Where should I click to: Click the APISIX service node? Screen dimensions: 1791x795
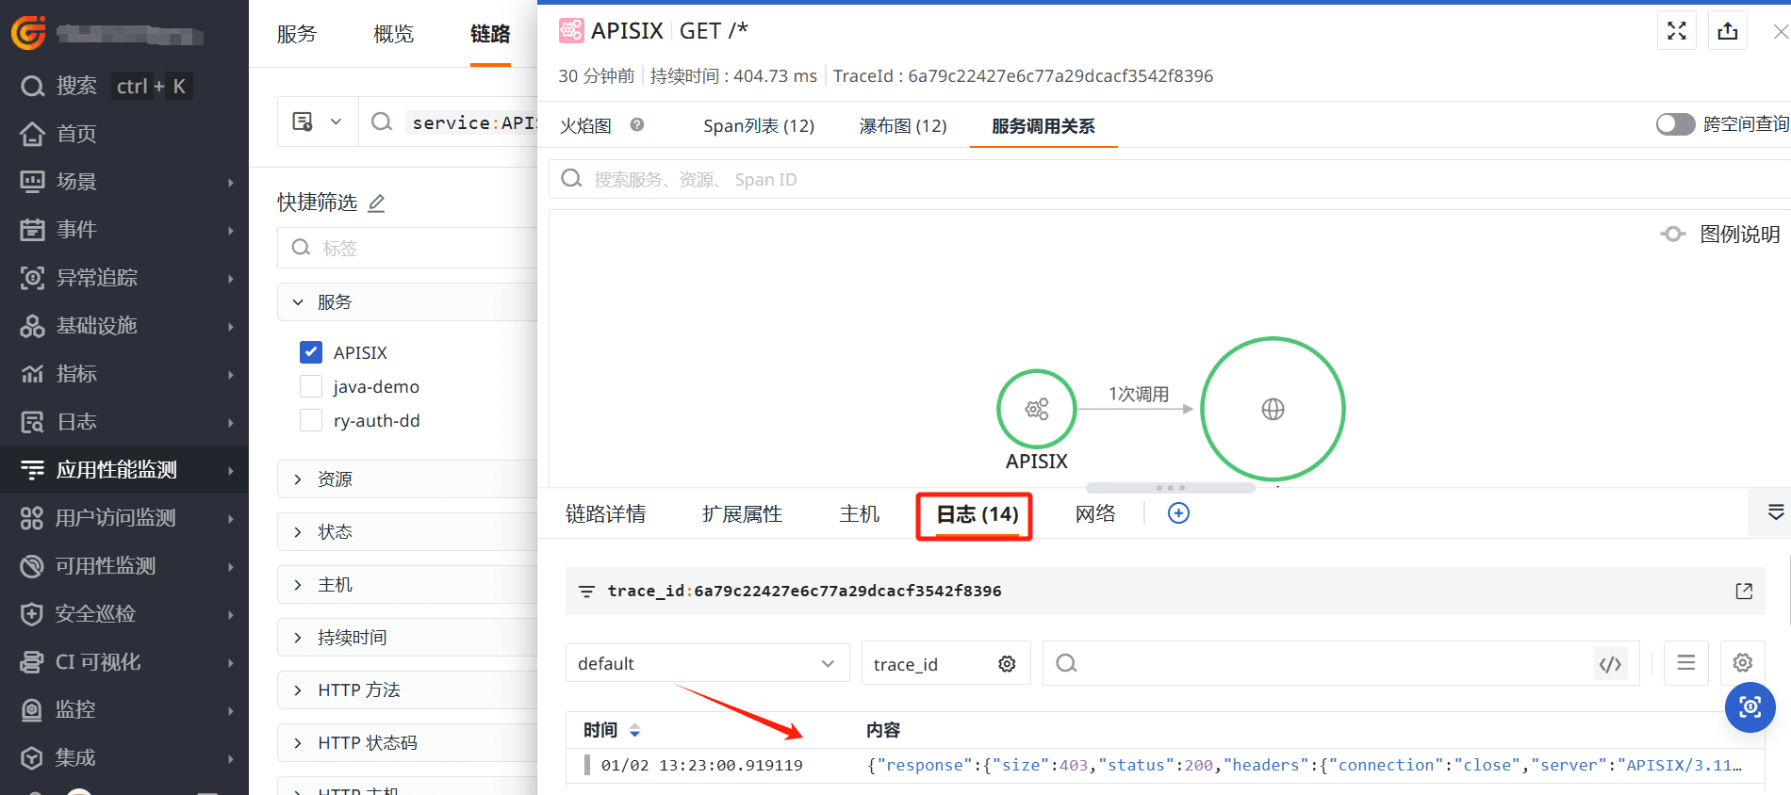tap(1037, 409)
